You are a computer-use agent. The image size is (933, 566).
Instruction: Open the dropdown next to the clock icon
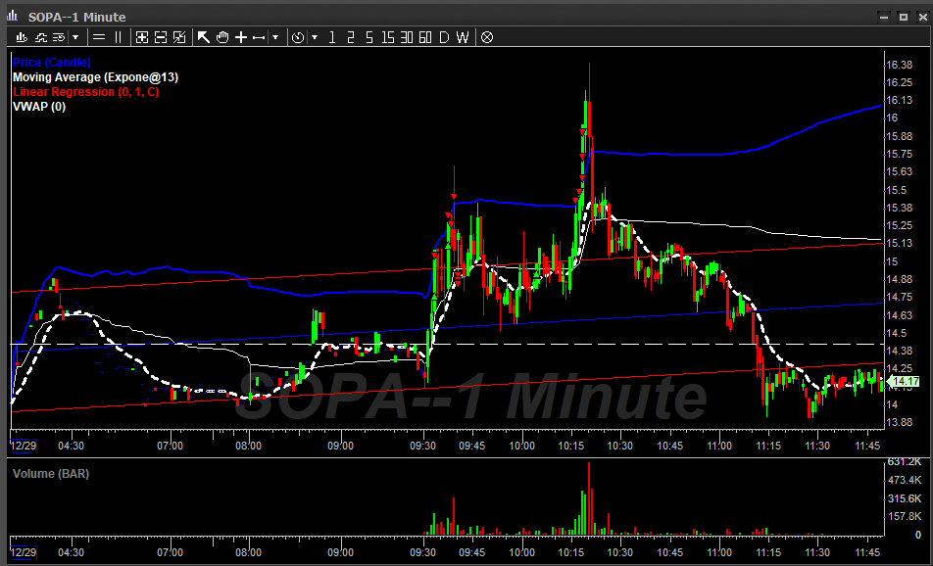click(x=315, y=37)
